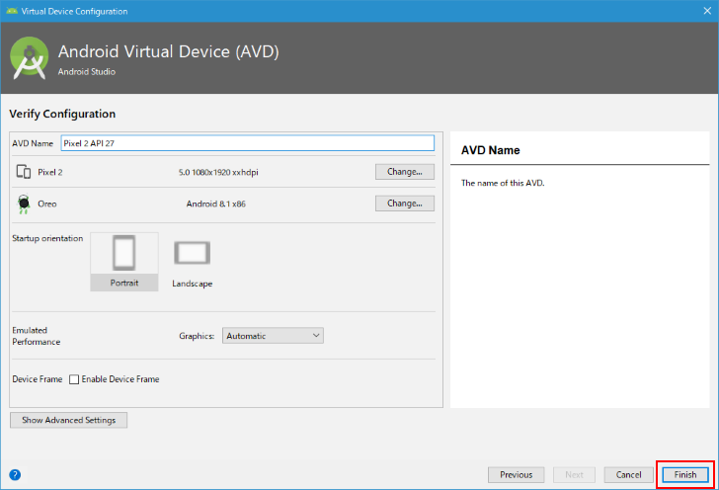Click the Pixel 2 device icon
Image resolution: width=719 pixels, height=490 pixels.
[x=24, y=172]
